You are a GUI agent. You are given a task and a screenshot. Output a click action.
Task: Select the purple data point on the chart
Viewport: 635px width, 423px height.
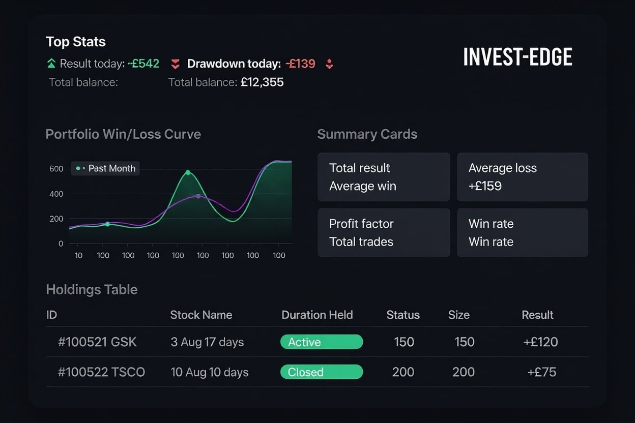[x=197, y=197]
